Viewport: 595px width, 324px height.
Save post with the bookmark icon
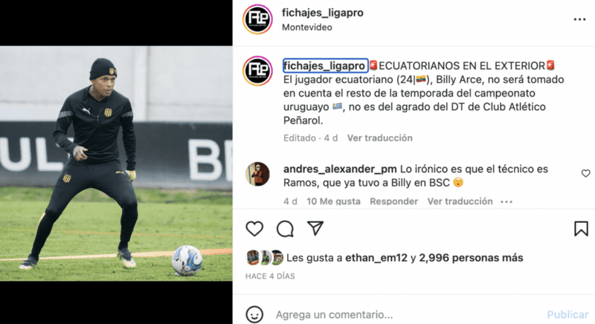tap(581, 229)
